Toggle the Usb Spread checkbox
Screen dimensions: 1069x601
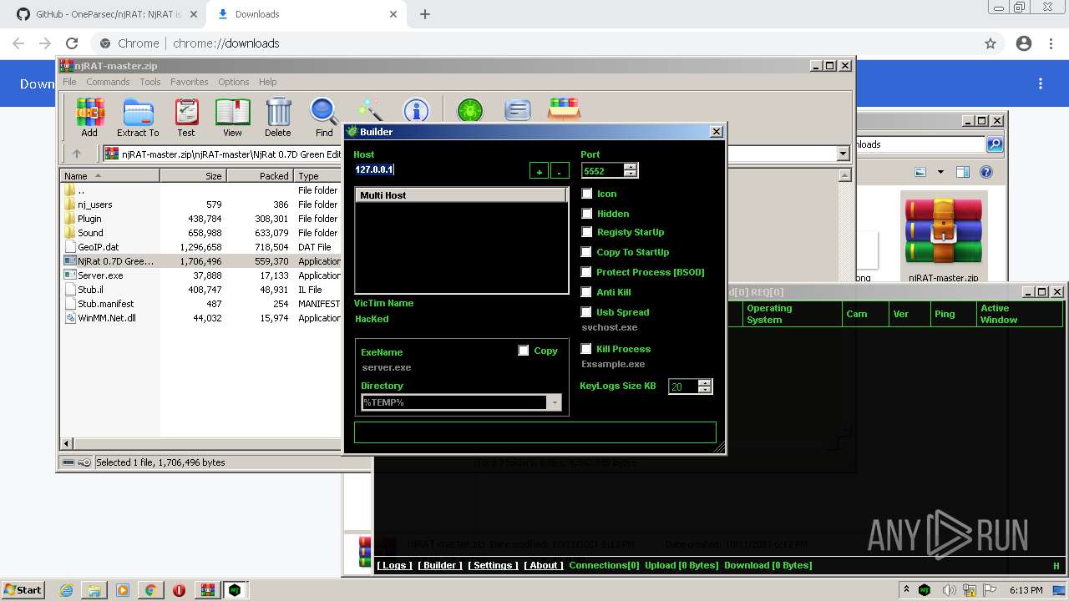[586, 312]
